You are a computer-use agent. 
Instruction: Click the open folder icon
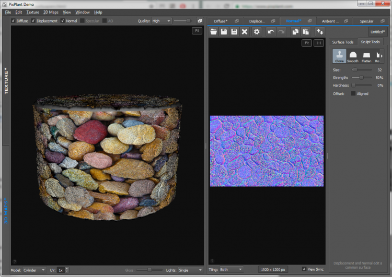coord(213,32)
